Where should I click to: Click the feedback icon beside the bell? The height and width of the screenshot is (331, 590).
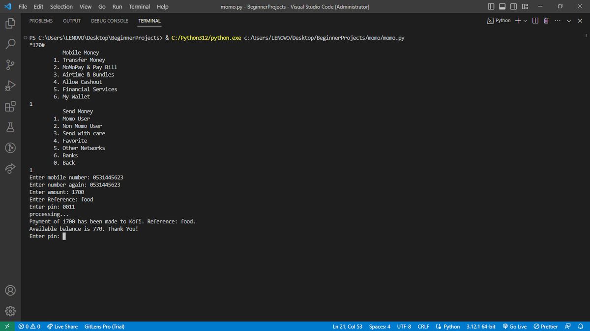(x=568, y=326)
